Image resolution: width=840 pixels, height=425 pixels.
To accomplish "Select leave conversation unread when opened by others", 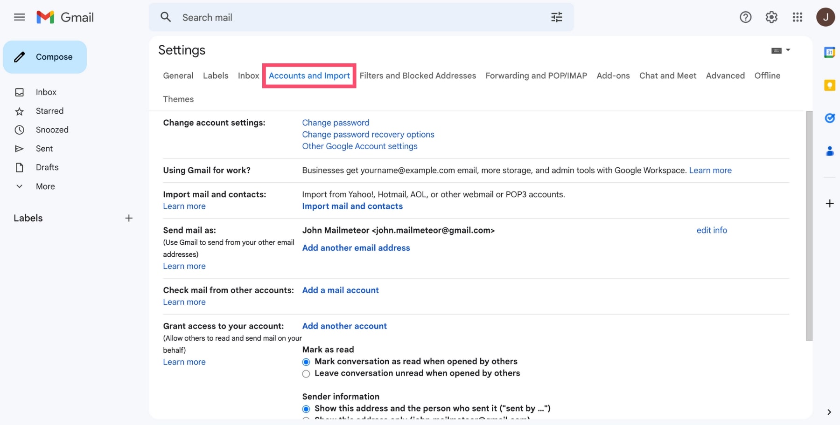I will [x=306, y=373].
